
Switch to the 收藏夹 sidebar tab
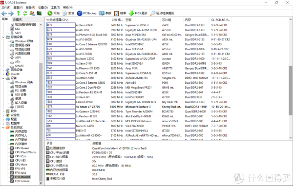click(17, 19)
